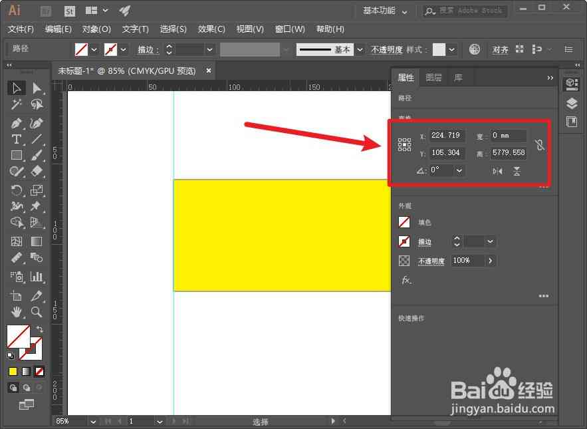This screenshot has width=587, height=429.
Task: Select the Eyedropper tool in toolbox
Action: [17, 258]
